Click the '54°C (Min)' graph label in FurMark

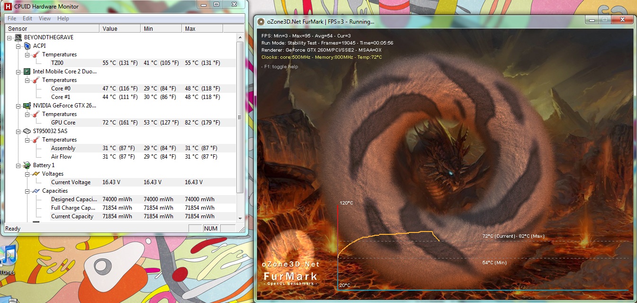tap(494, 262)
